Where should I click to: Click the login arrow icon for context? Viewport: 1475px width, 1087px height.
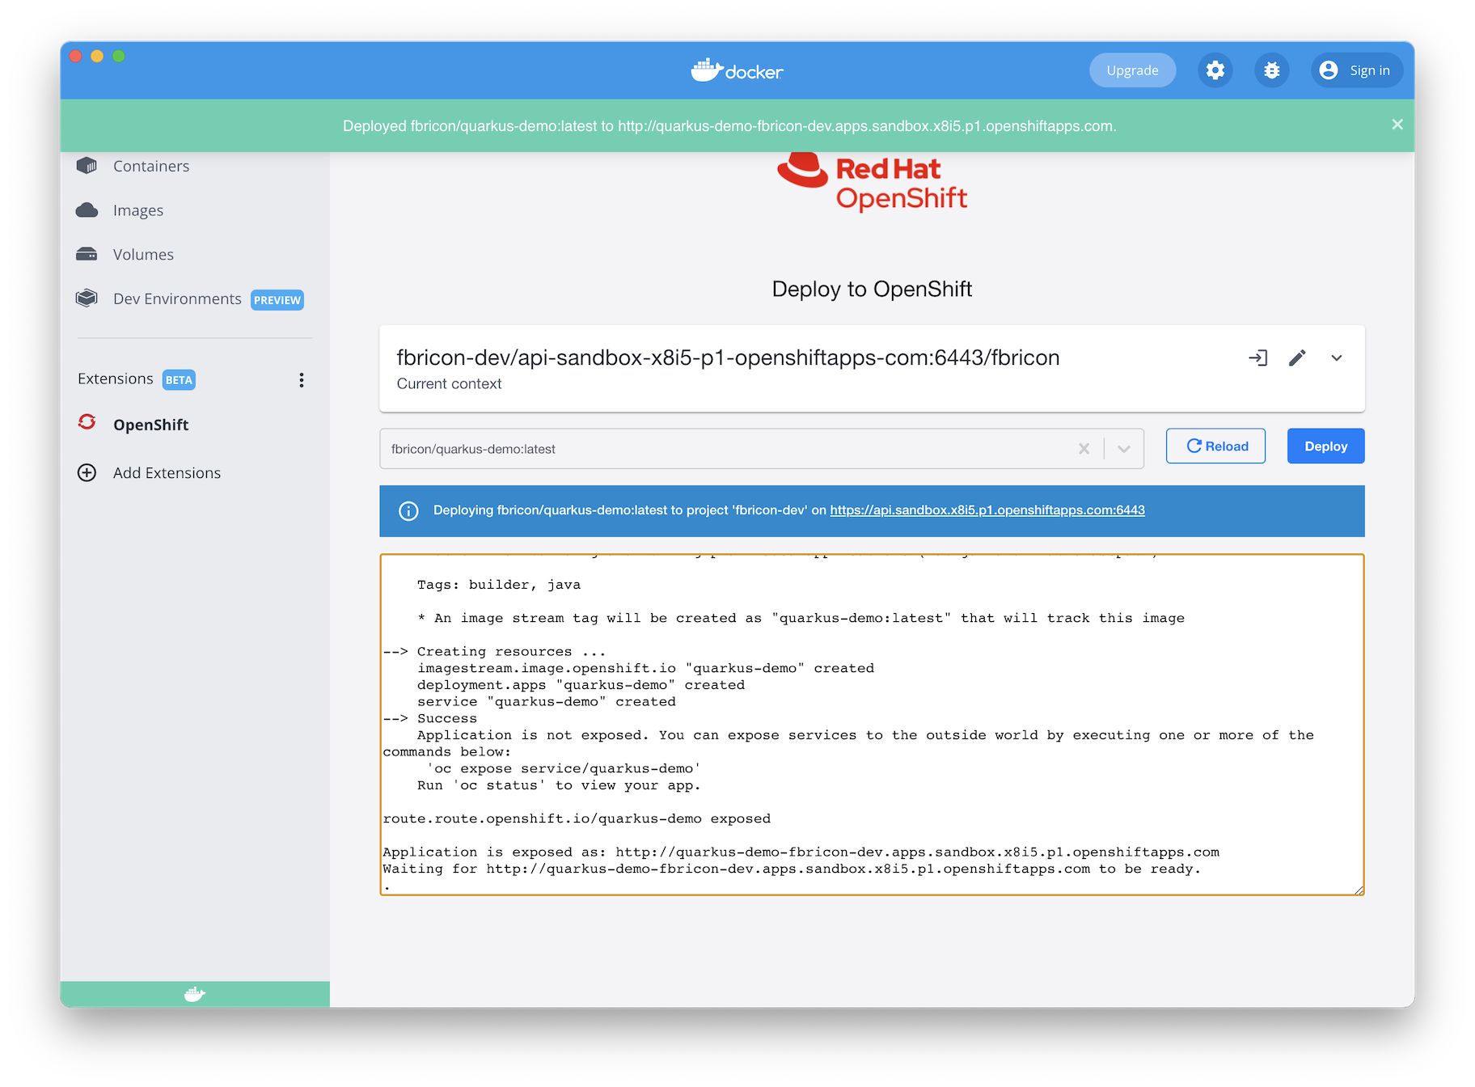(1257, 357)
